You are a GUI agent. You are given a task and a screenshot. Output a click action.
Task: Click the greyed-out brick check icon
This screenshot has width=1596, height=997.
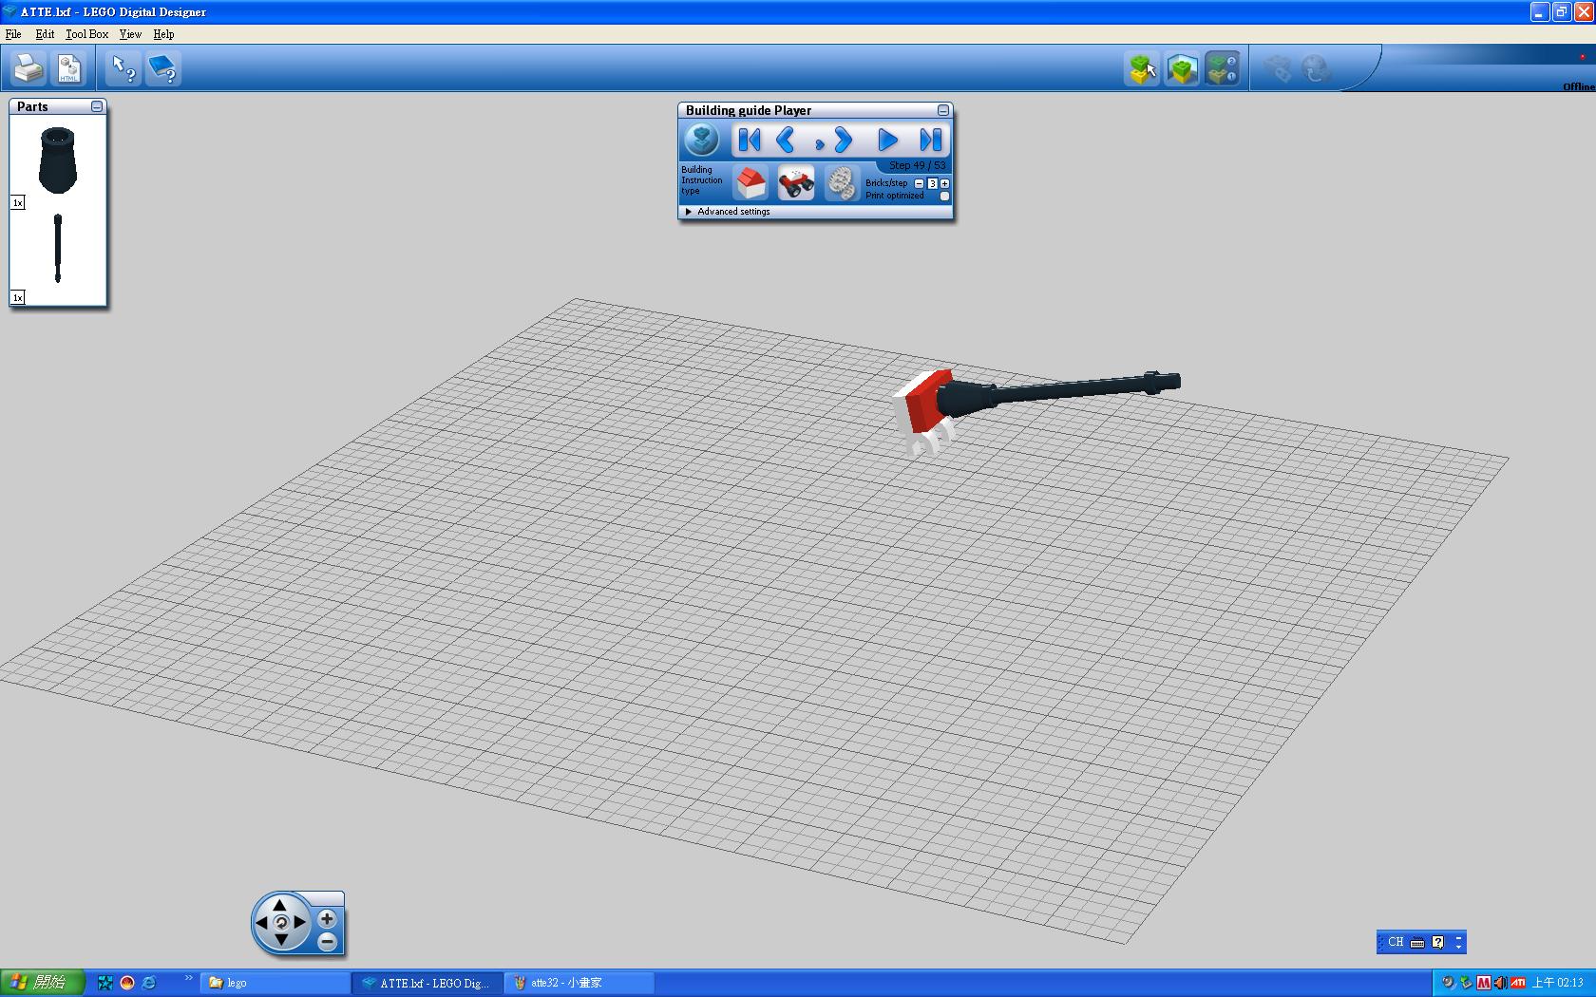pos(1278,68)
